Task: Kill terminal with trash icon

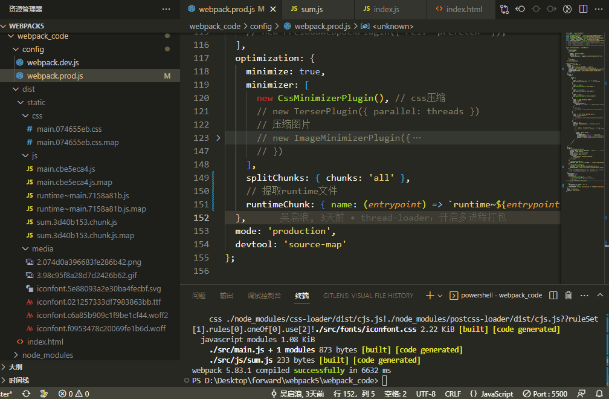Action: tap(568, 295)
